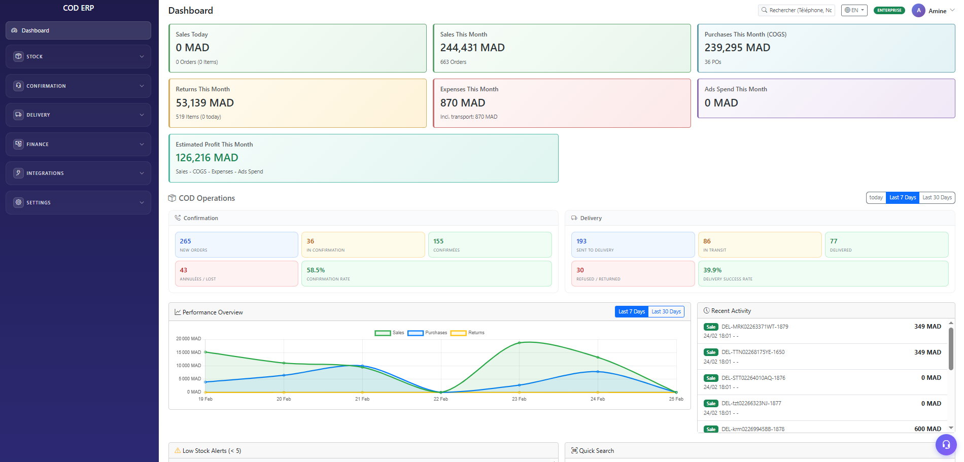Collapse the Settings sidebar chevron
The height and width of the screenshot is (462, 964).
pos(142,202)
